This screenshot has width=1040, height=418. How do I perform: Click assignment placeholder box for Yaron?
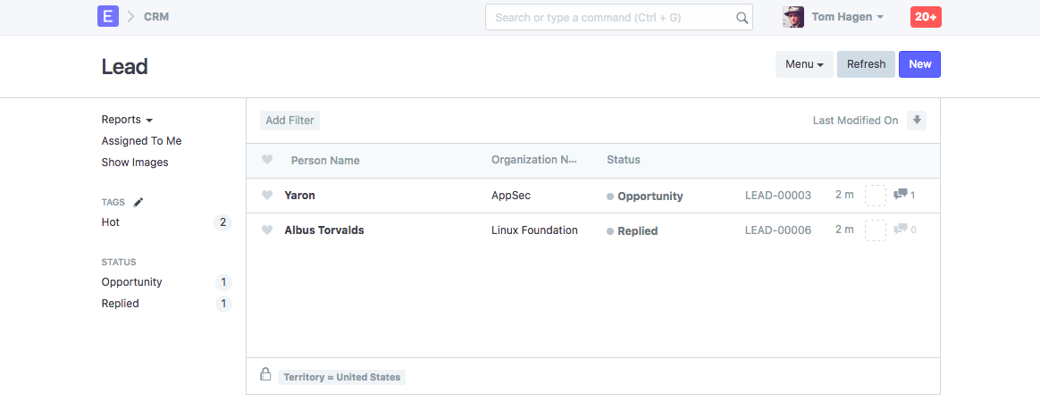click(x=875, y=195)
